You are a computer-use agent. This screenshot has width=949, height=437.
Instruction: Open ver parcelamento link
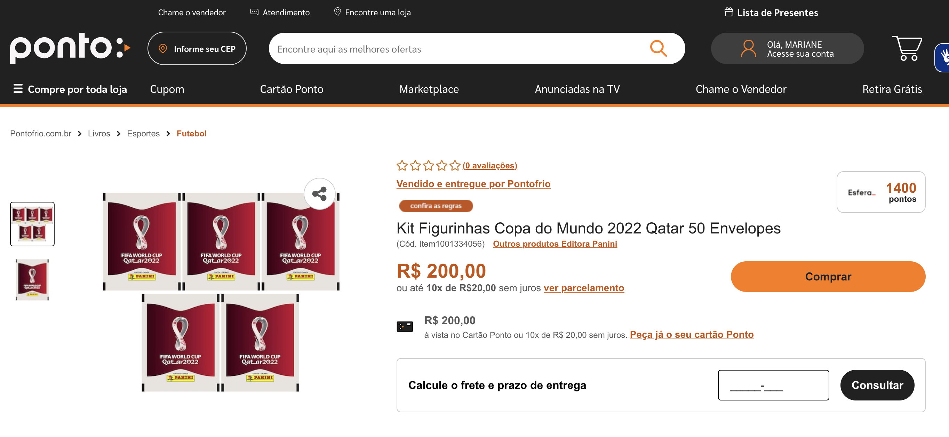click(583, 288)
